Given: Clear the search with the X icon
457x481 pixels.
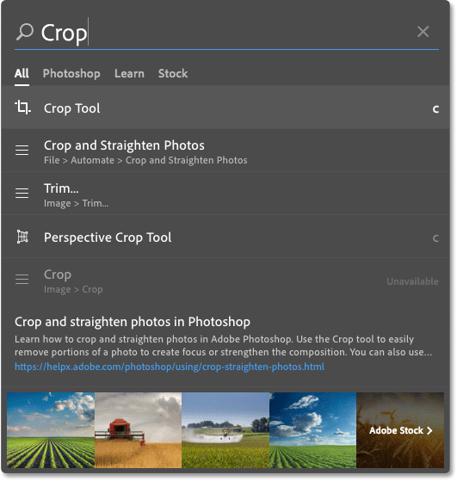Looking at the screenshot, I should pos(423,32).
